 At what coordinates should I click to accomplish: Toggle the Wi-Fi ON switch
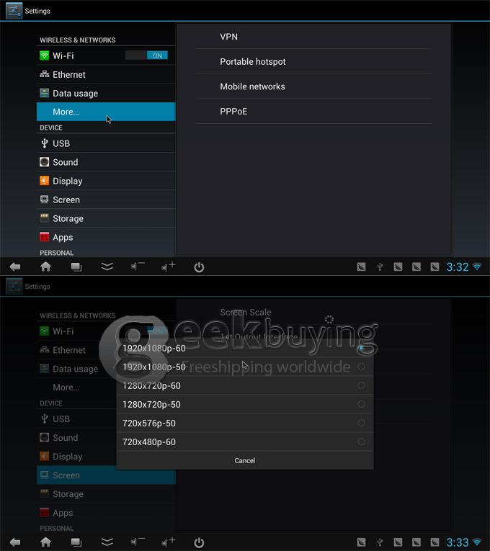click(146, 55)
